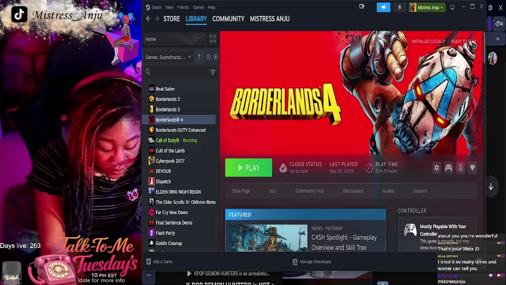Select the Dispatch game icon

[151, 181]
